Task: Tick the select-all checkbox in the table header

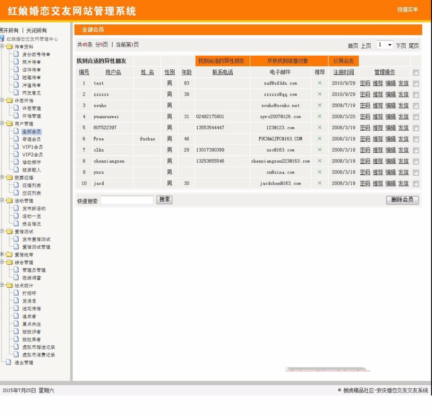Action: tap(416, 73)
